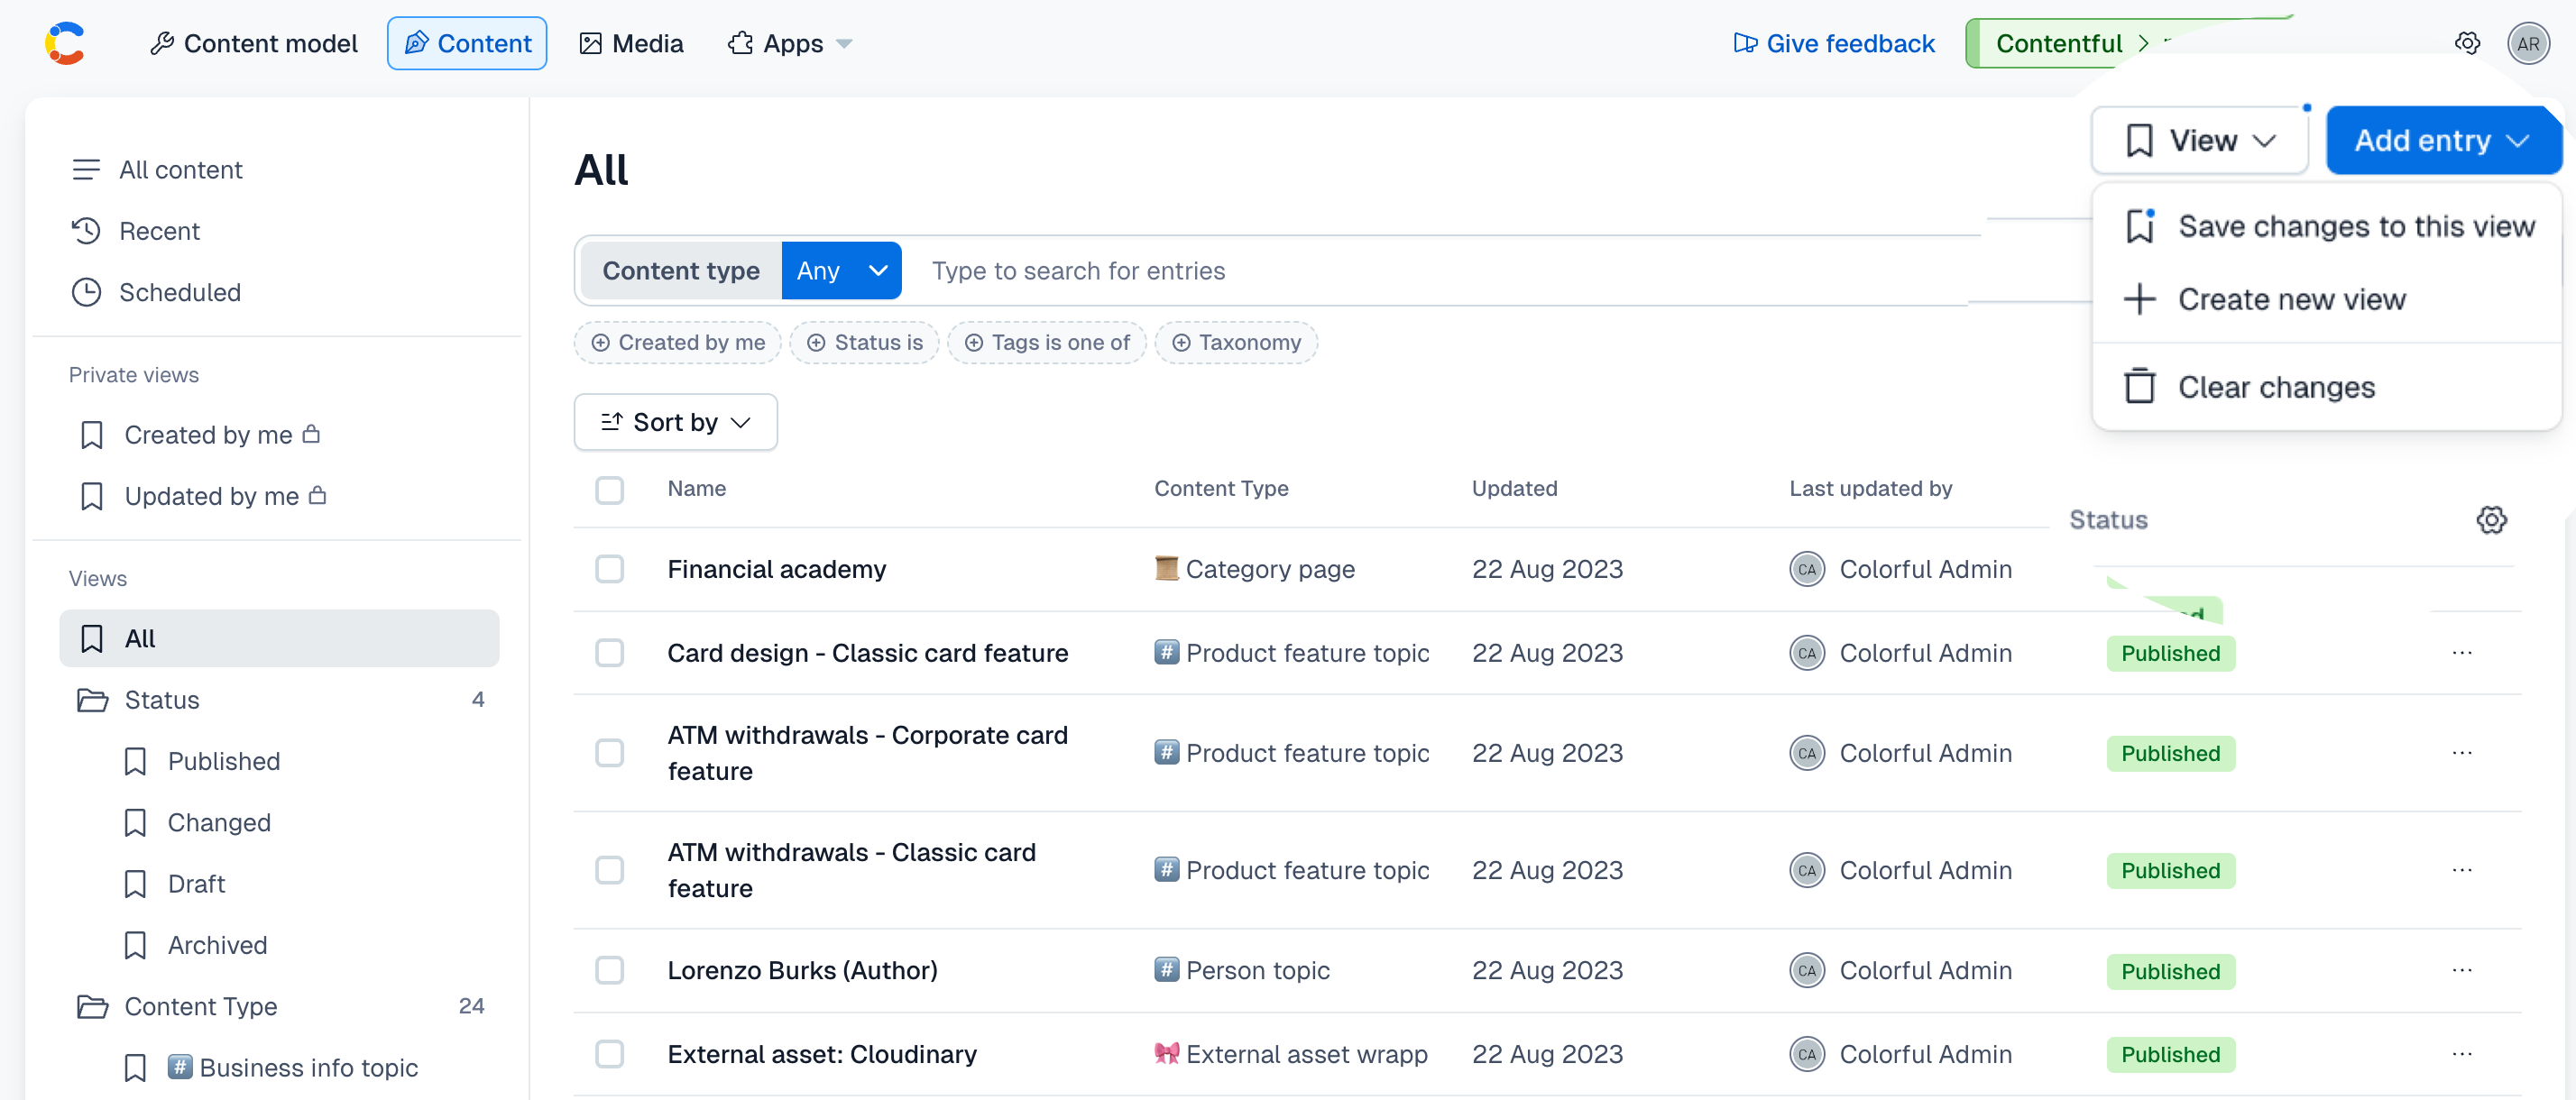2576x1100 pixels.
Task: Add the Status is filter
Action: coord(864,342)
